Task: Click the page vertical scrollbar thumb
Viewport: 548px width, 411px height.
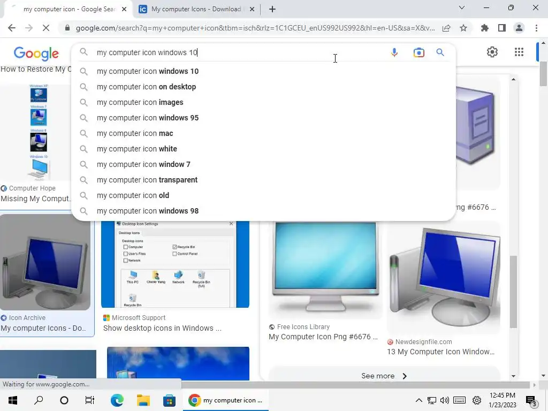Action: (543, 74)
